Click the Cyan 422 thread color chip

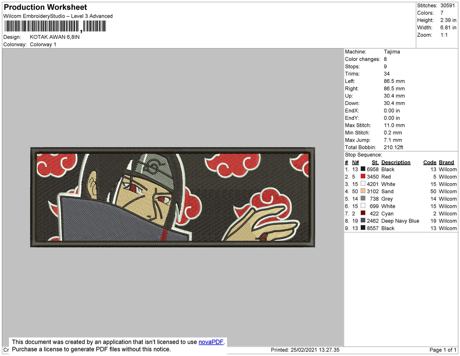click(x=362, y=214)
